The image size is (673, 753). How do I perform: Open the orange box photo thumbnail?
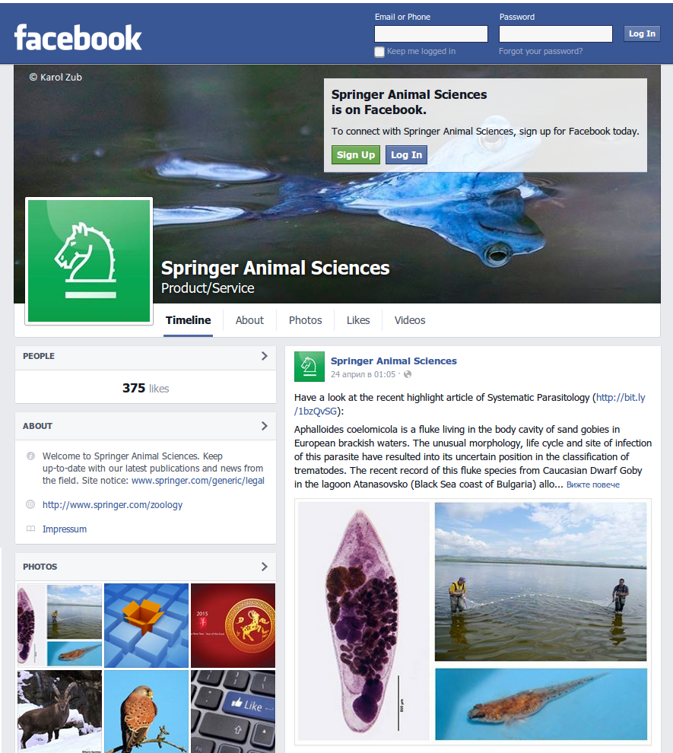147,625
